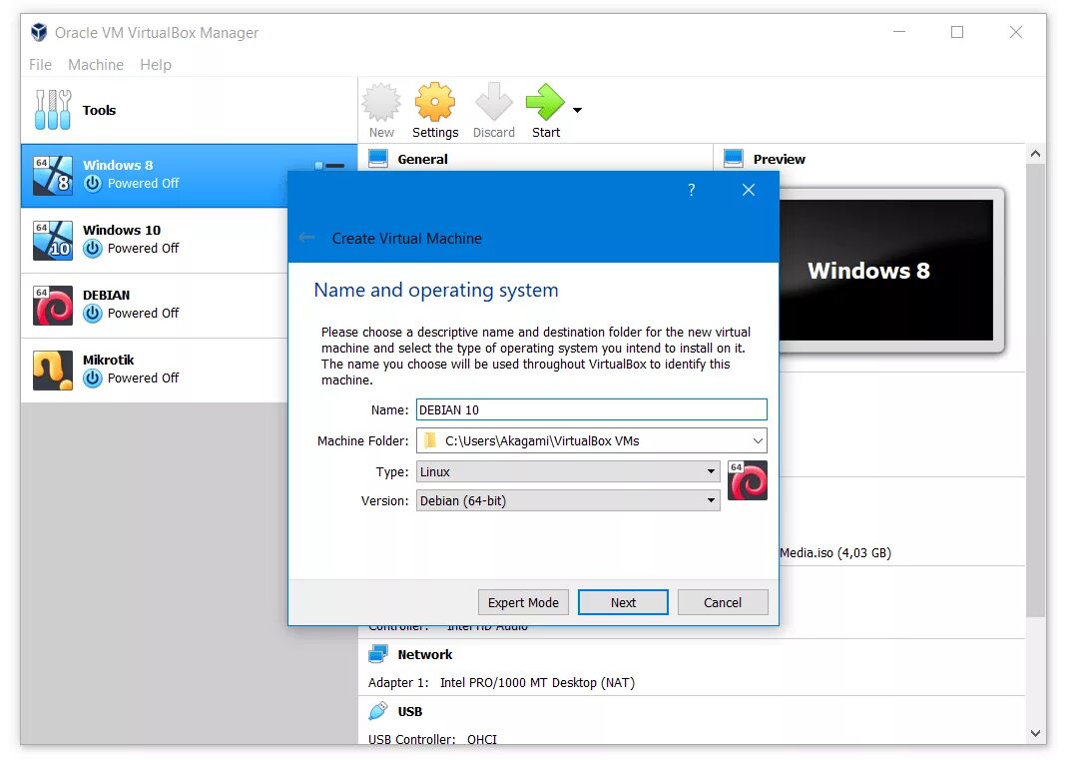Open the Windows 8 machine tools menu button
The width and height of the screenshot is (1076, 760).
click(x=330, y=166)
